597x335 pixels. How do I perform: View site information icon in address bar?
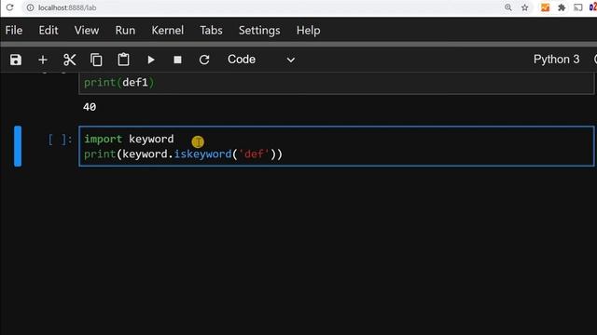pos(30,7)
